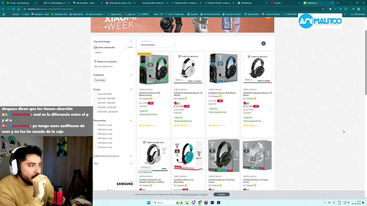Open the Recomendados sort dropdown
The width and height of the screenshot is (367, 206).
click(159, 45)
